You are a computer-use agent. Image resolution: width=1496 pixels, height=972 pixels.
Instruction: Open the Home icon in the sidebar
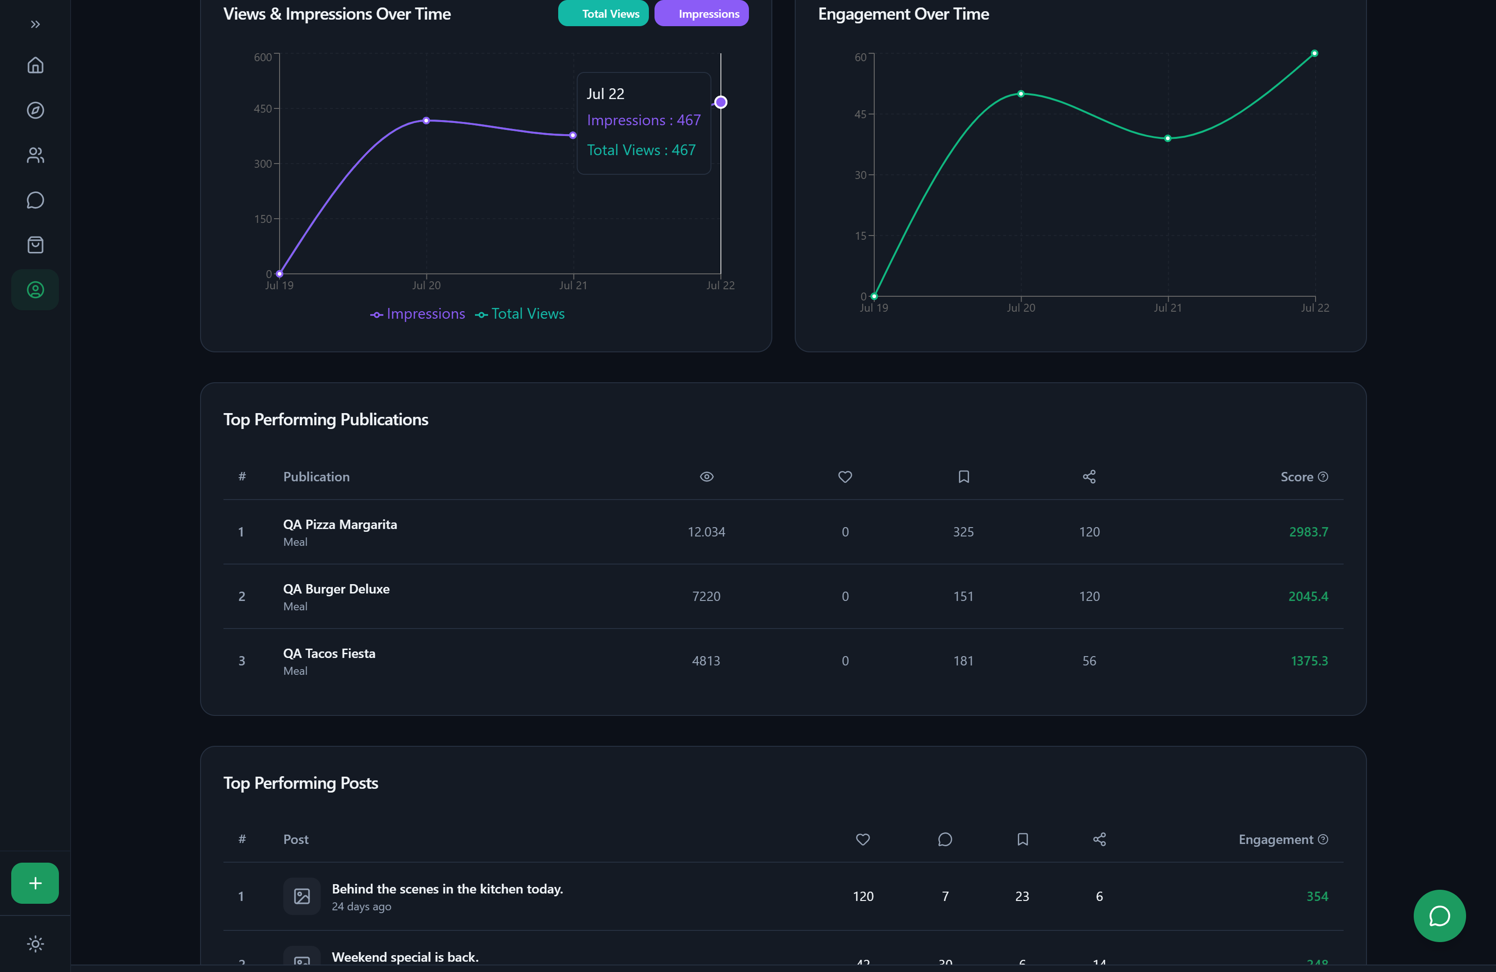pyautogui.click(x=35, y=65)
